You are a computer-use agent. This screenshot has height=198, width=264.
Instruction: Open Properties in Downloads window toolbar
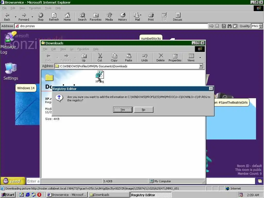tap(175, 57)
